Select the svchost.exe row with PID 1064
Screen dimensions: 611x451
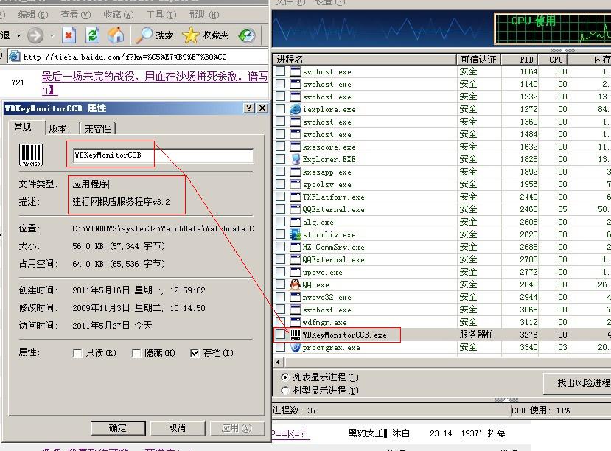tap(442, 71)
